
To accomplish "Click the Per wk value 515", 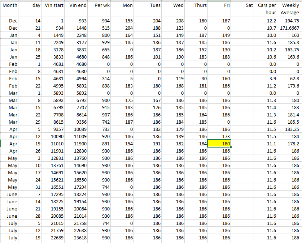I will tap(100, 28).
